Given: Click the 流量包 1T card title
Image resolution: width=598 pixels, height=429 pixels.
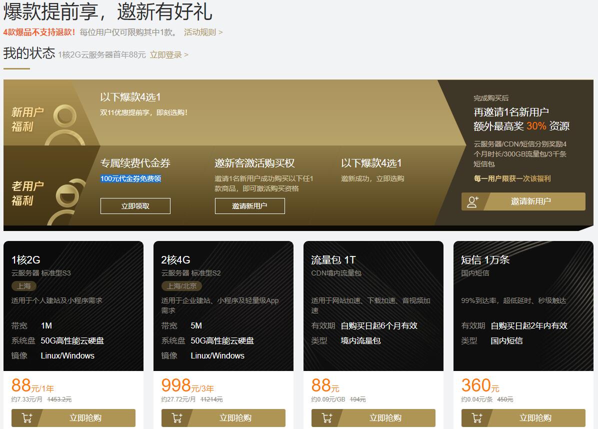Looking at the screenshot, I should click(x=333, y=260).
